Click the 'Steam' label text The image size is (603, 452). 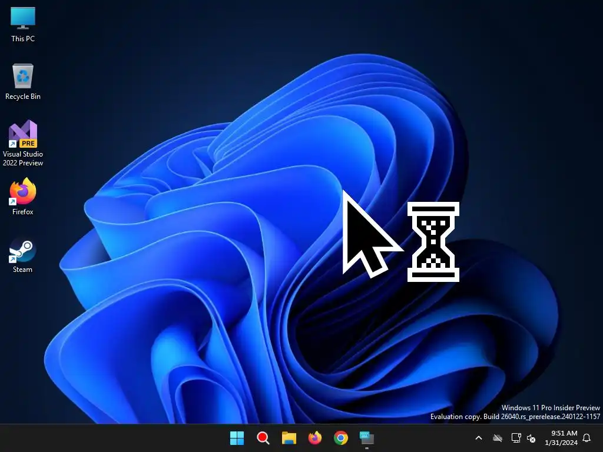pos(23,270)
